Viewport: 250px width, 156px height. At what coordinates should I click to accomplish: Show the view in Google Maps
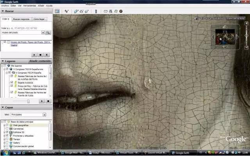tap(116, 11)
